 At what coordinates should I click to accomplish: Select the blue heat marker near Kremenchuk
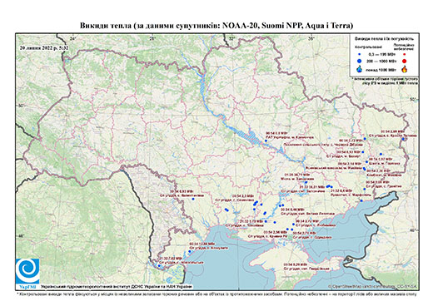(266, 141)
